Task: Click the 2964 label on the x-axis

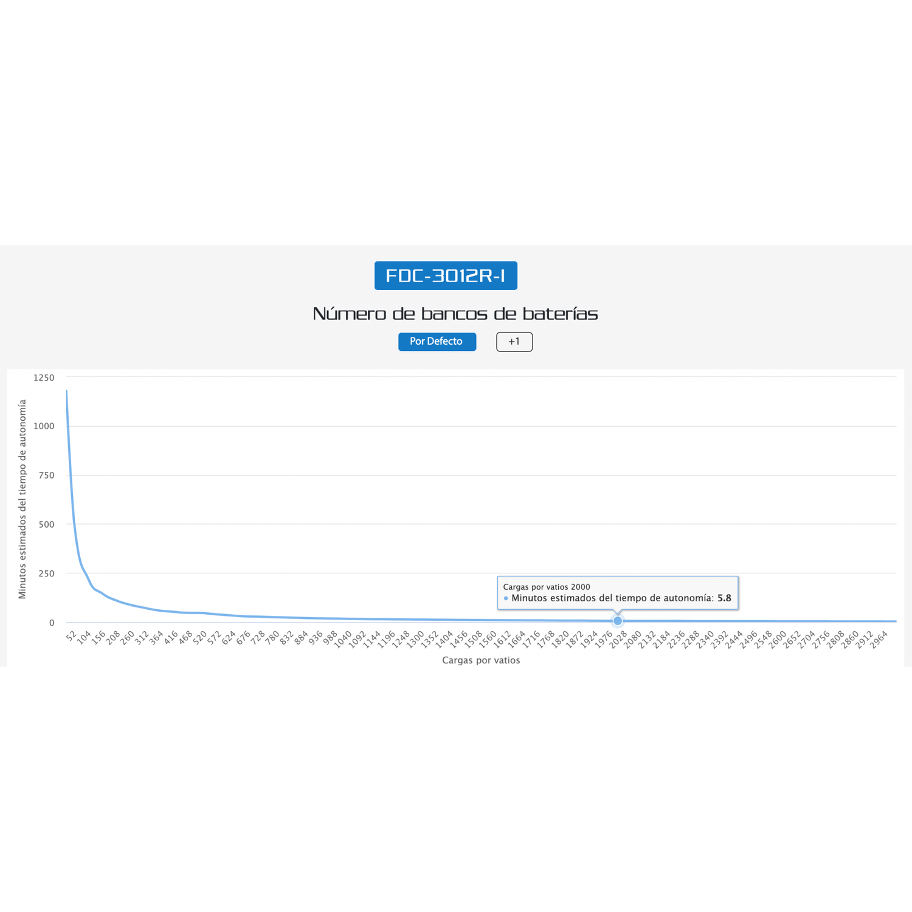Action: 878,639
